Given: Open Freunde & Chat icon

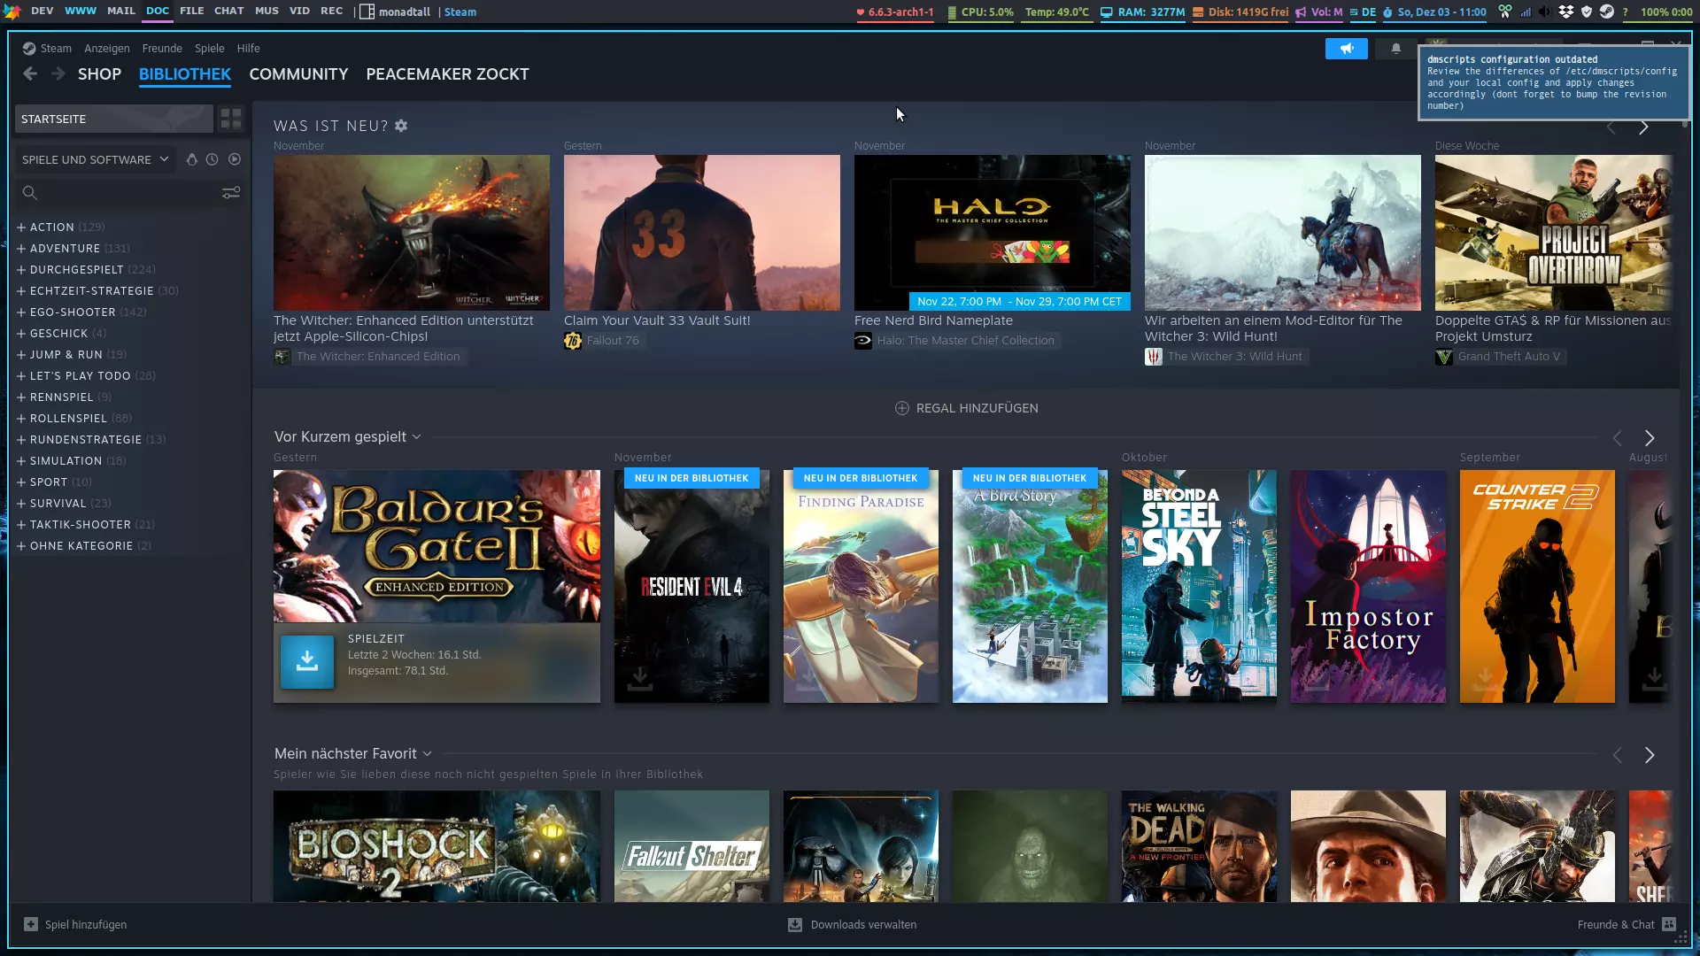Looking at the screenshot, I should [x=1669, y=924].
